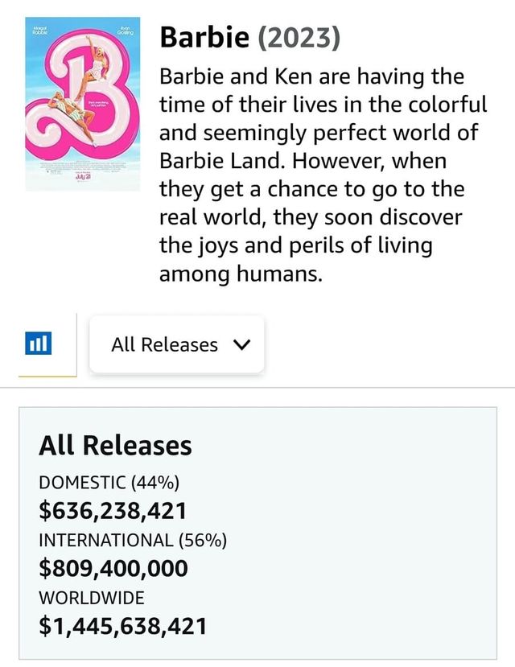Click the 2023 release year in title
This screenshot has height=667, width=515.
pyautogui.click(x=301, y=37)
